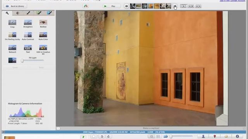Choose Edit in Creative Kit
The image size is (248, 139).
pyautogui.click(x=43, y=49)
